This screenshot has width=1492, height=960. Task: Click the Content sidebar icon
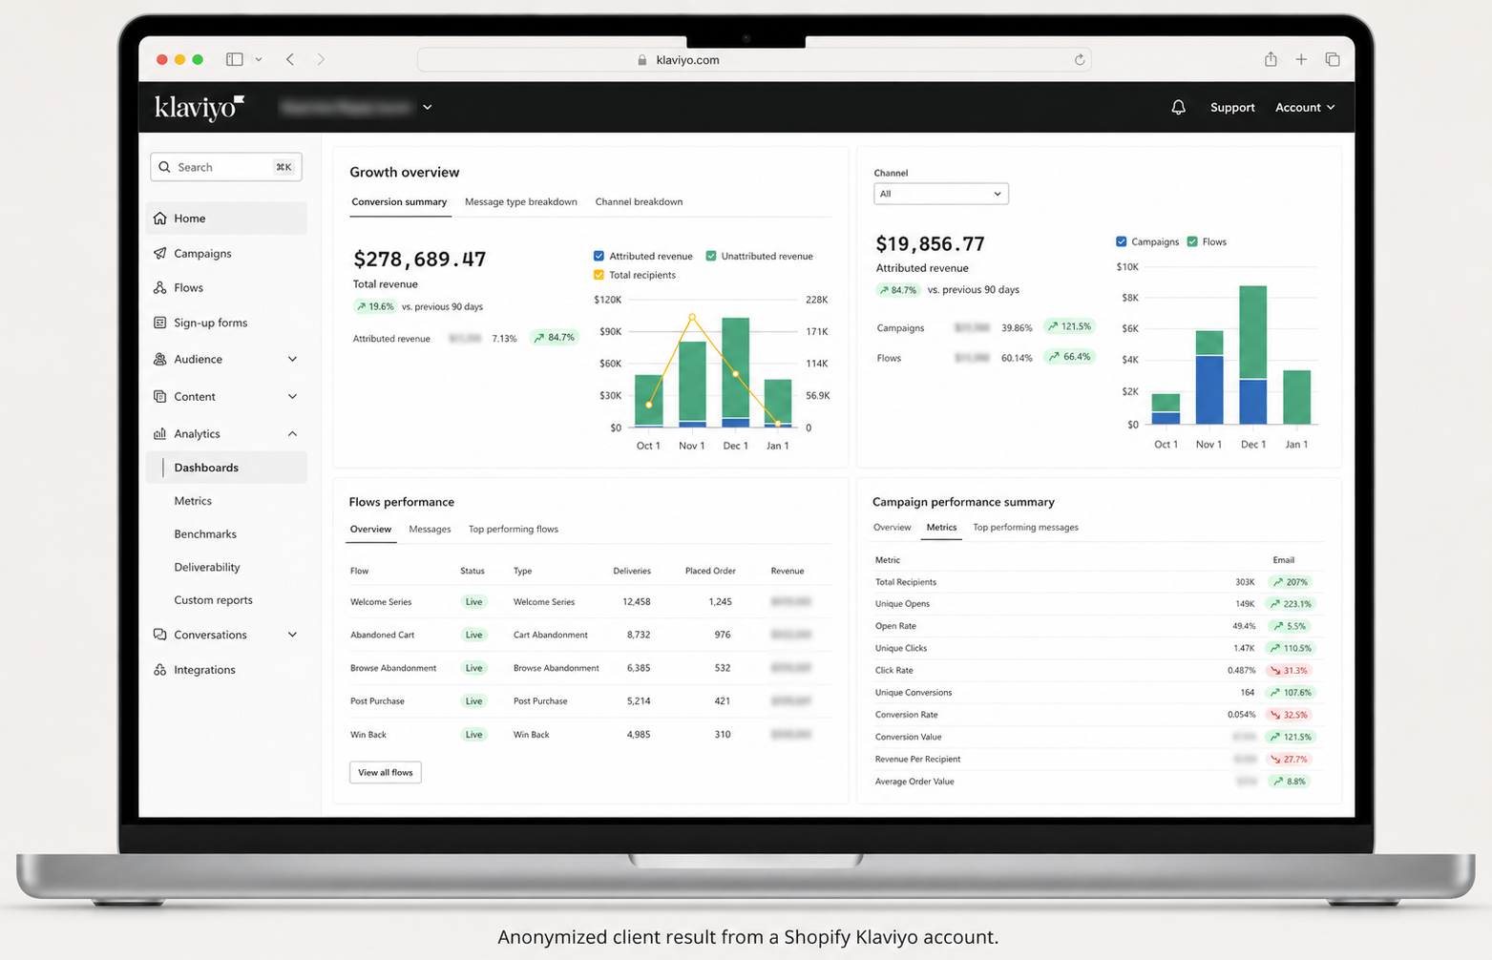click(x=159, y=396)
